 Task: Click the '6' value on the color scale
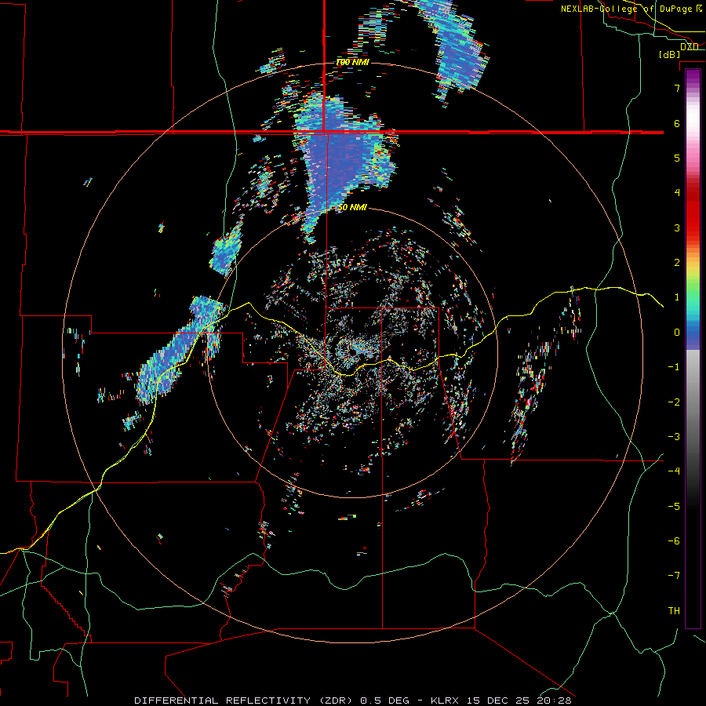pos(677,123)
